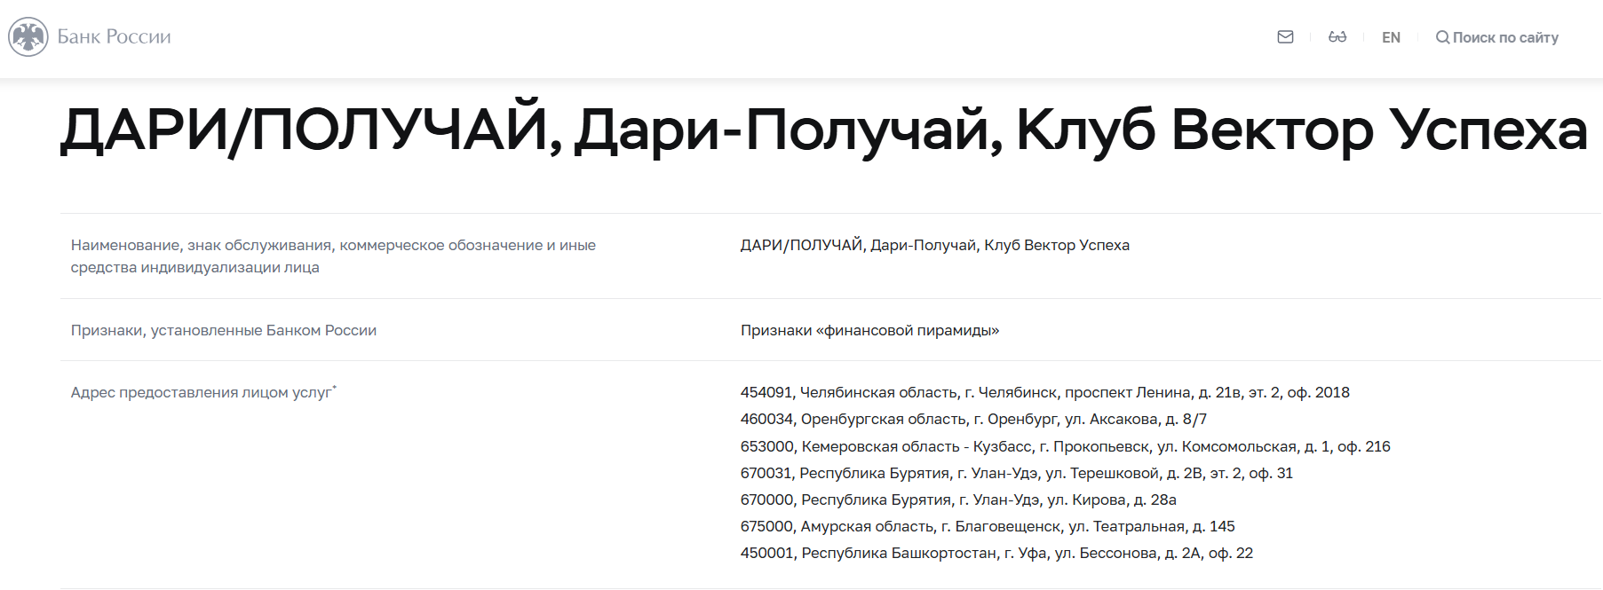Select address "460034, Оренбургская область" line
The height and width of the screenshot is (590, 1603).
[x=973, y=419]
